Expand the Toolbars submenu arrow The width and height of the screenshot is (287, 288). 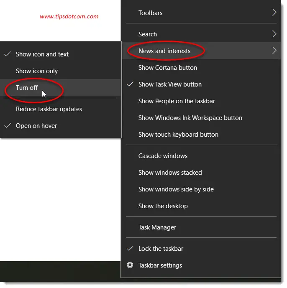click(274, 13)
